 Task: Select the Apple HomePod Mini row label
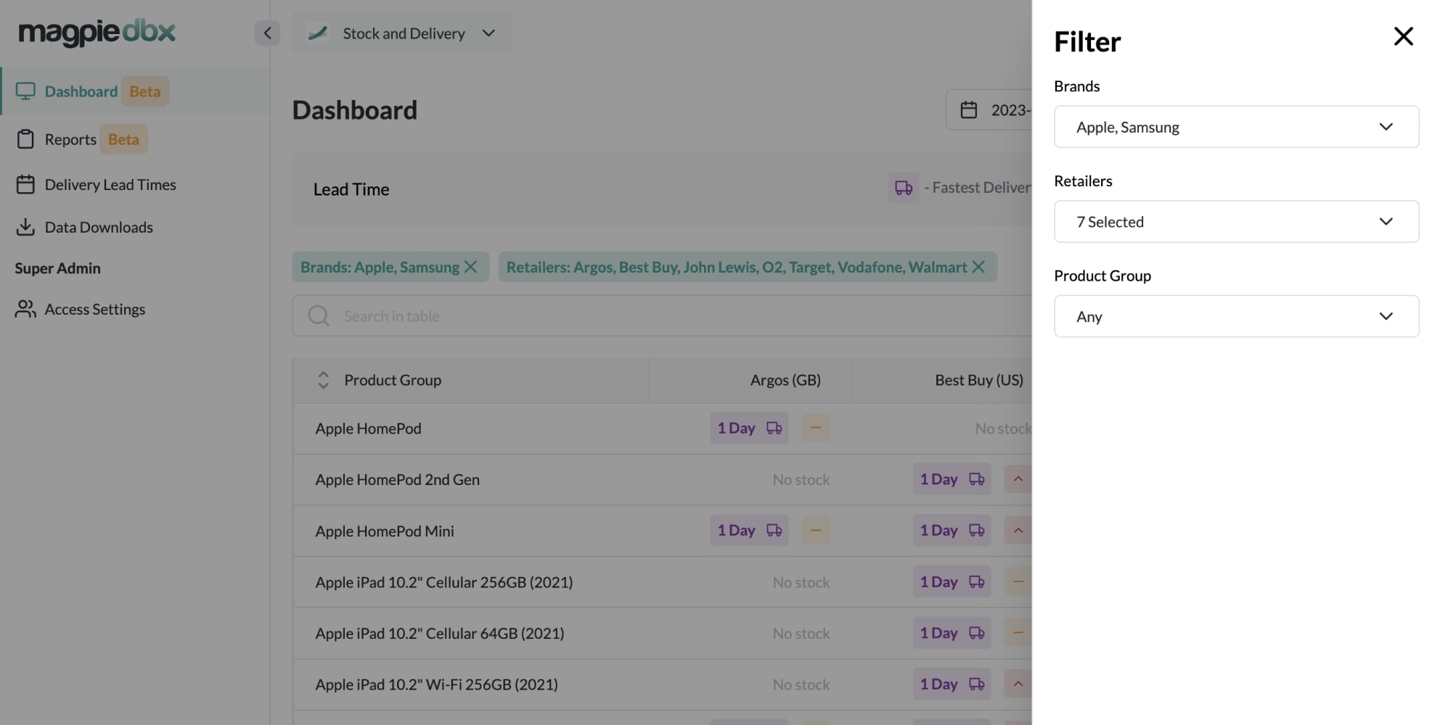(x=385, y=531)
